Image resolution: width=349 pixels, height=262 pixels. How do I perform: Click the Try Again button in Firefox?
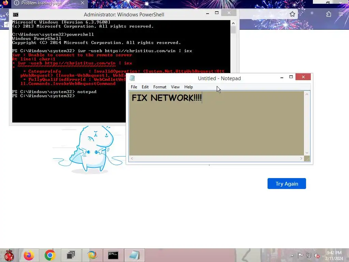tap(287, 184)
